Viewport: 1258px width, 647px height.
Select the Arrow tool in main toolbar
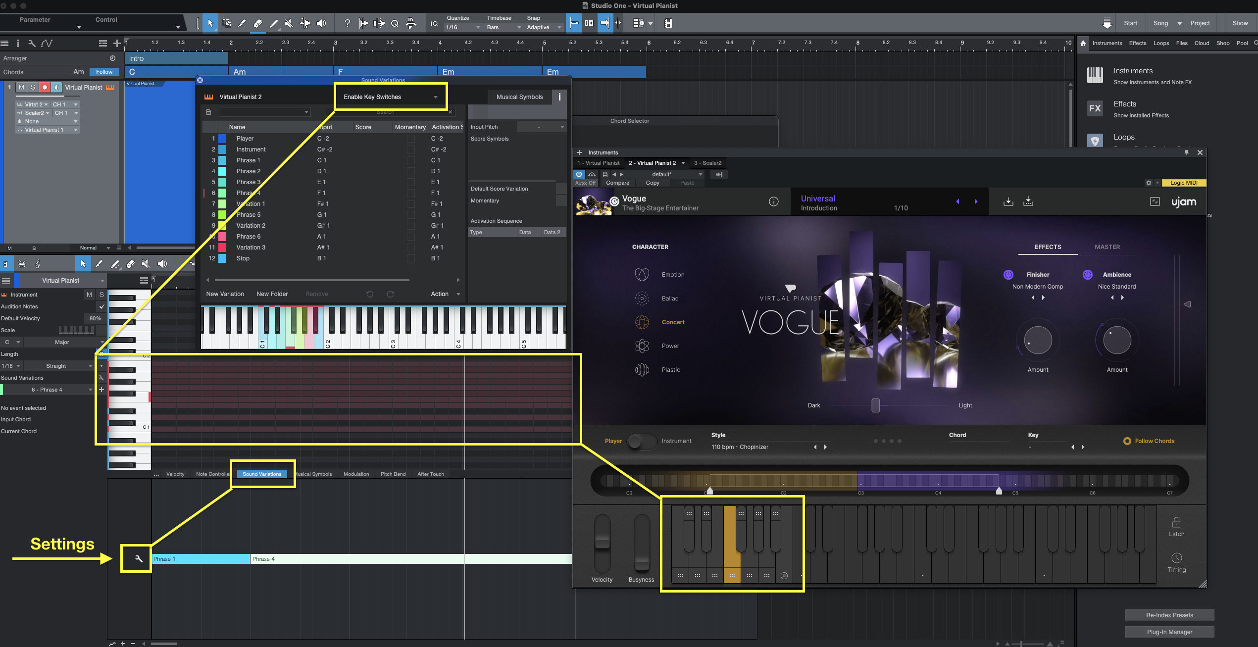pyautogui.click(x=210, y=23)
